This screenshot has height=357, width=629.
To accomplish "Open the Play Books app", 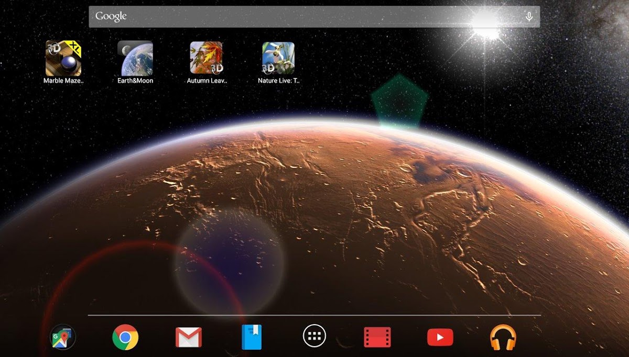I will tap(252, 337).
